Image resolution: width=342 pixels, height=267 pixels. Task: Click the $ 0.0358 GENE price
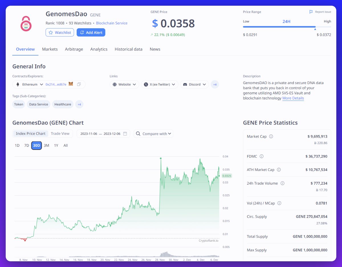tap(173, 23)
